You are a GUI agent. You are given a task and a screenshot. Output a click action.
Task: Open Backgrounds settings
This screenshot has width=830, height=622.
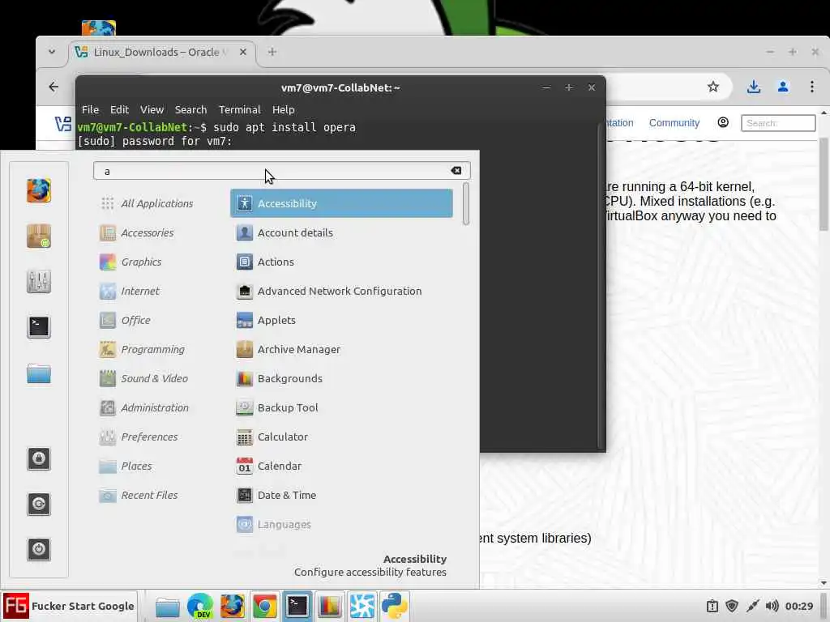(x=341, y=378)
